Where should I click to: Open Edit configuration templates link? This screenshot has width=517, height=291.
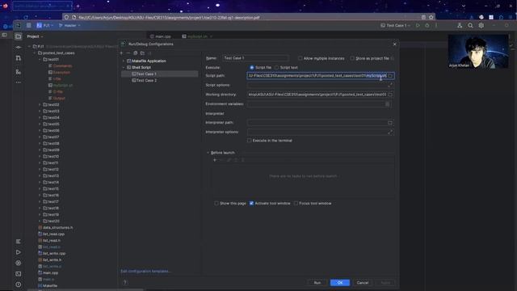[x=145, y=272]
